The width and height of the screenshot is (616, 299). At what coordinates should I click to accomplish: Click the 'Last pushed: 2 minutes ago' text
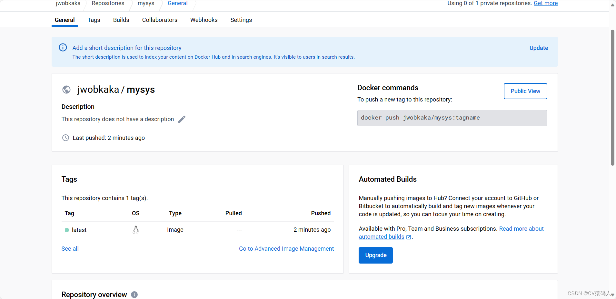[109, 138]
